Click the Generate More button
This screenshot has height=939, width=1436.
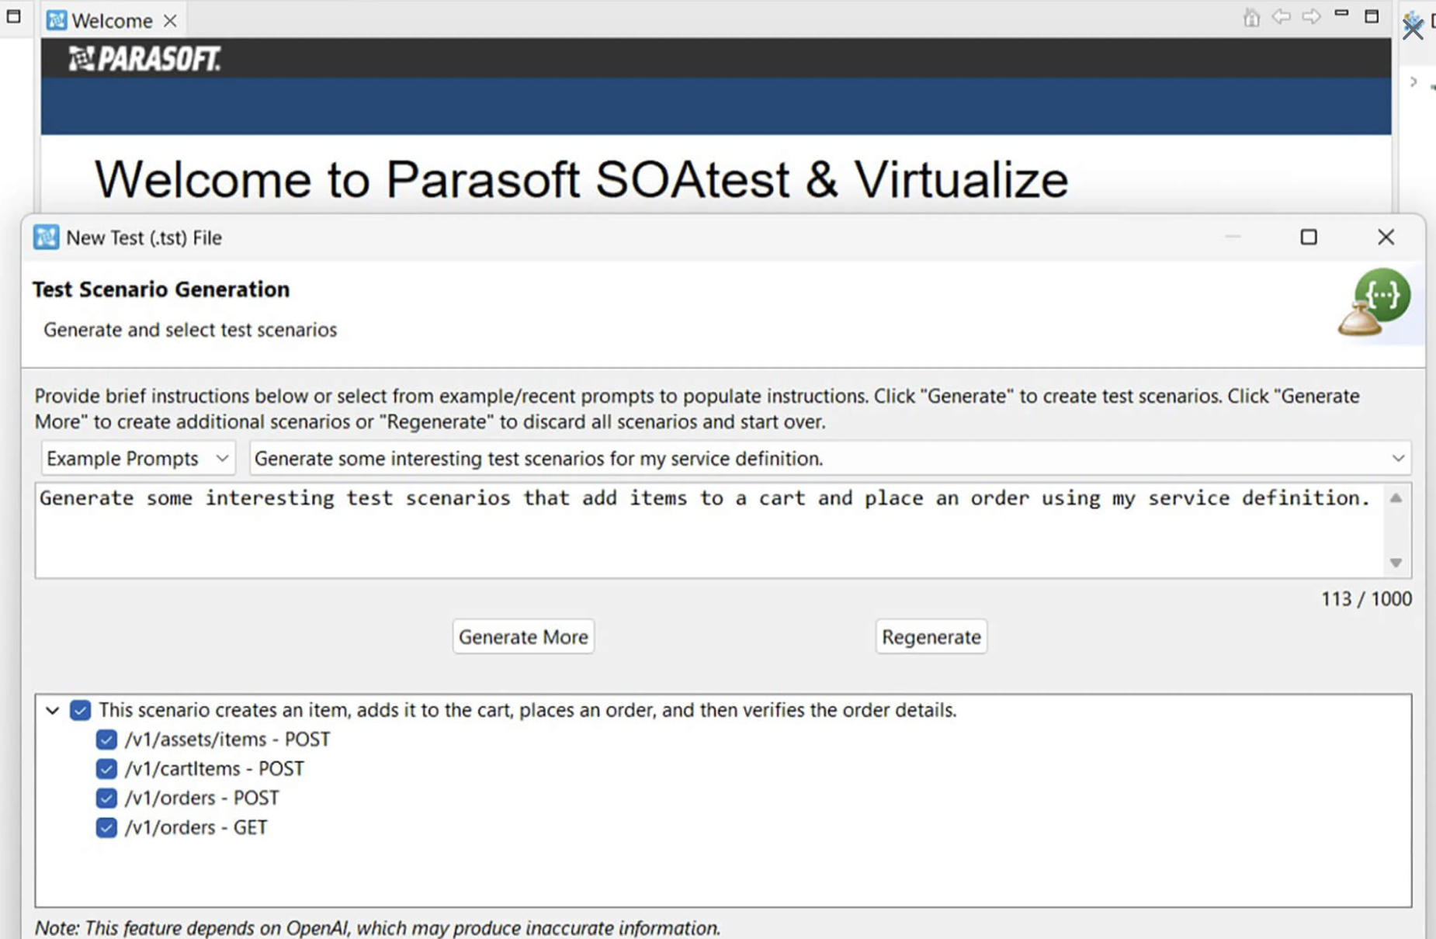(x=523, y=637)
